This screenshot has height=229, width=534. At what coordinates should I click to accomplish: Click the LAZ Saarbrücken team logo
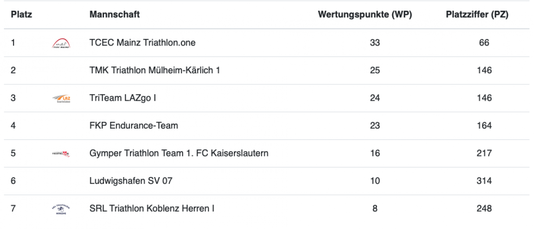(61, 98)
